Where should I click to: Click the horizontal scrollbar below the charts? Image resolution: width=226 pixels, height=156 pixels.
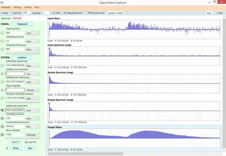click(86, 154)
